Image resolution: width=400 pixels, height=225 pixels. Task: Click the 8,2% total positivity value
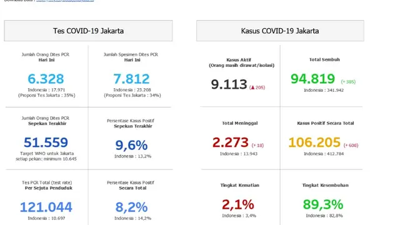click(131, 207)
